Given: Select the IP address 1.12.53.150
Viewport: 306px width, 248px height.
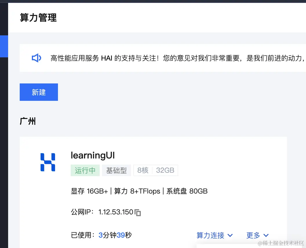Looking at the screenshot, I should [x=116, y=212].
